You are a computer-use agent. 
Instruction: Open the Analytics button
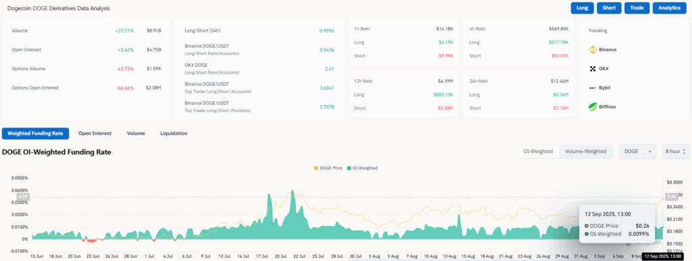click(669, 8)
